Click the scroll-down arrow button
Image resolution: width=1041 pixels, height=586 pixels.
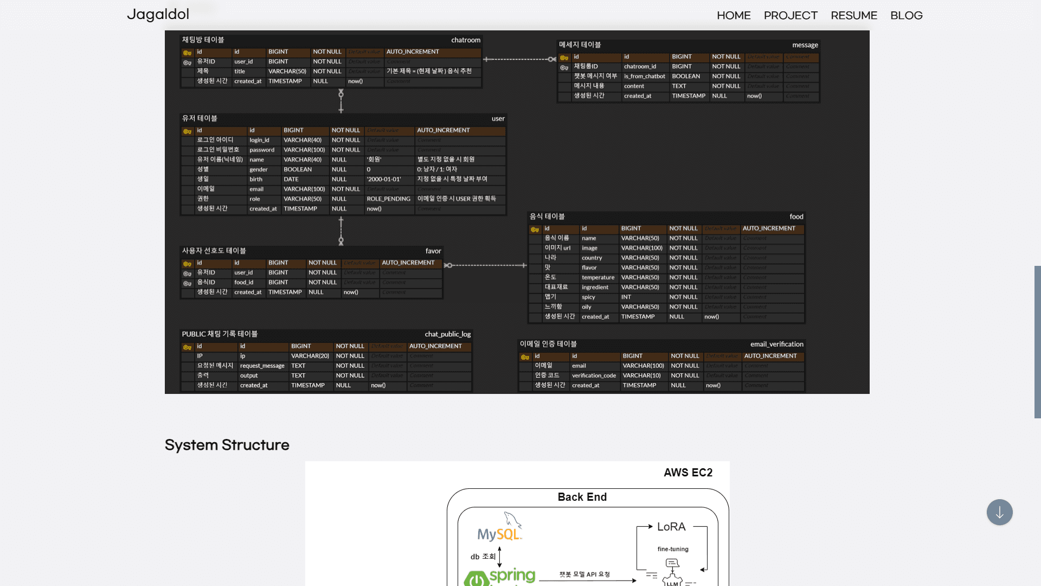1000,512
